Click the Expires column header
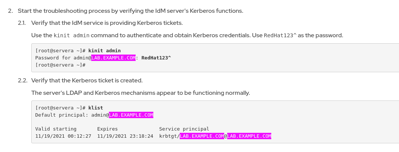The width and height of the screenshot is (399, 152). (x=107, y=129)
